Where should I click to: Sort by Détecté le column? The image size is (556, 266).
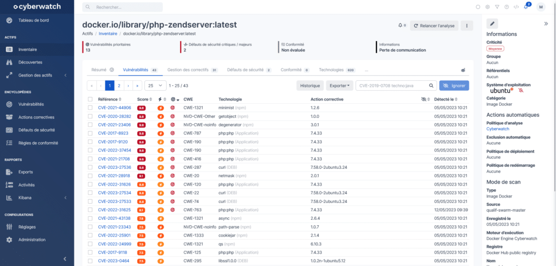(446, 99)
